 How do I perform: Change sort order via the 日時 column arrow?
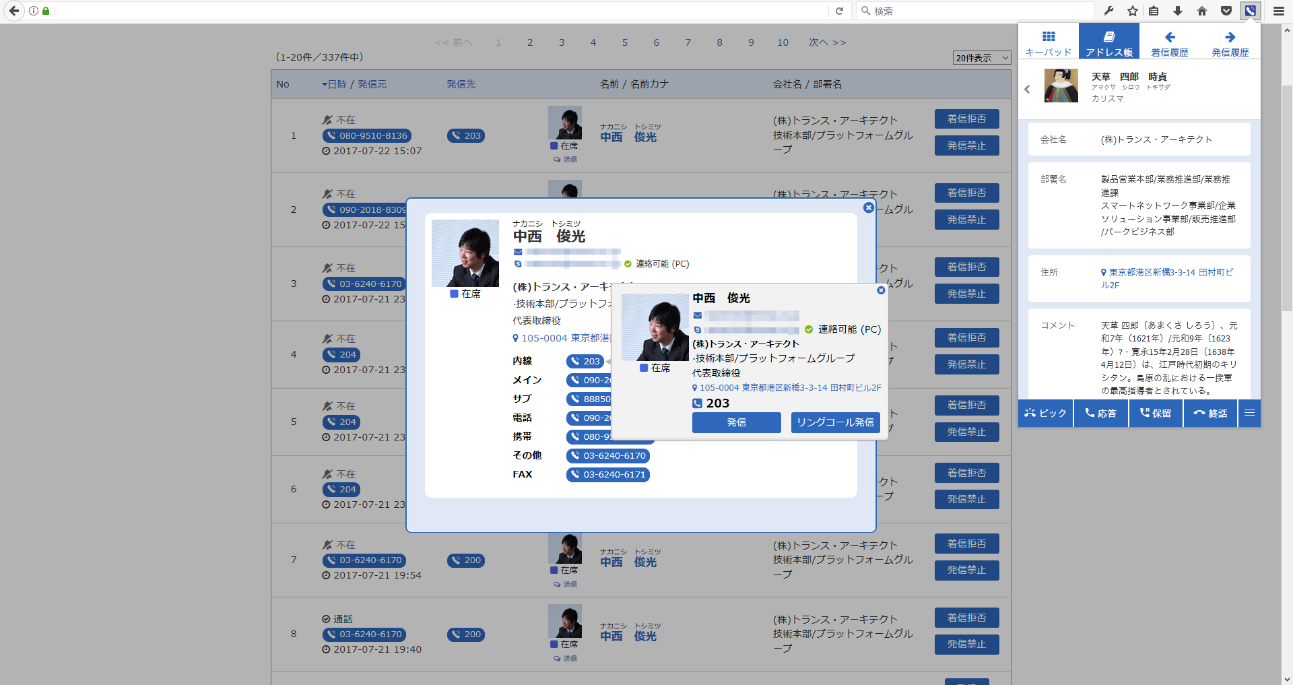tap(325, 84)
